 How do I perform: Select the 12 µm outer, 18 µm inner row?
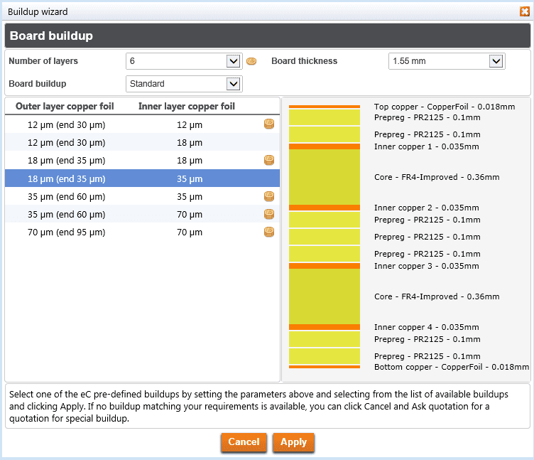pos(142,142)
